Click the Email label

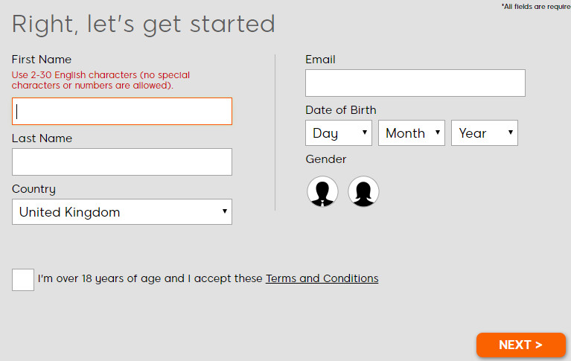[x=320, y=60]
